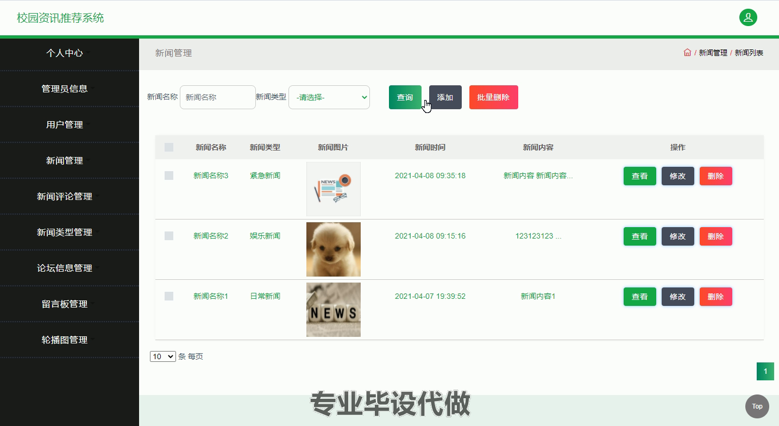This screenshot has width=779, height=426.
Task: Click the 新闻类型 column header
Action: (265, 147)
